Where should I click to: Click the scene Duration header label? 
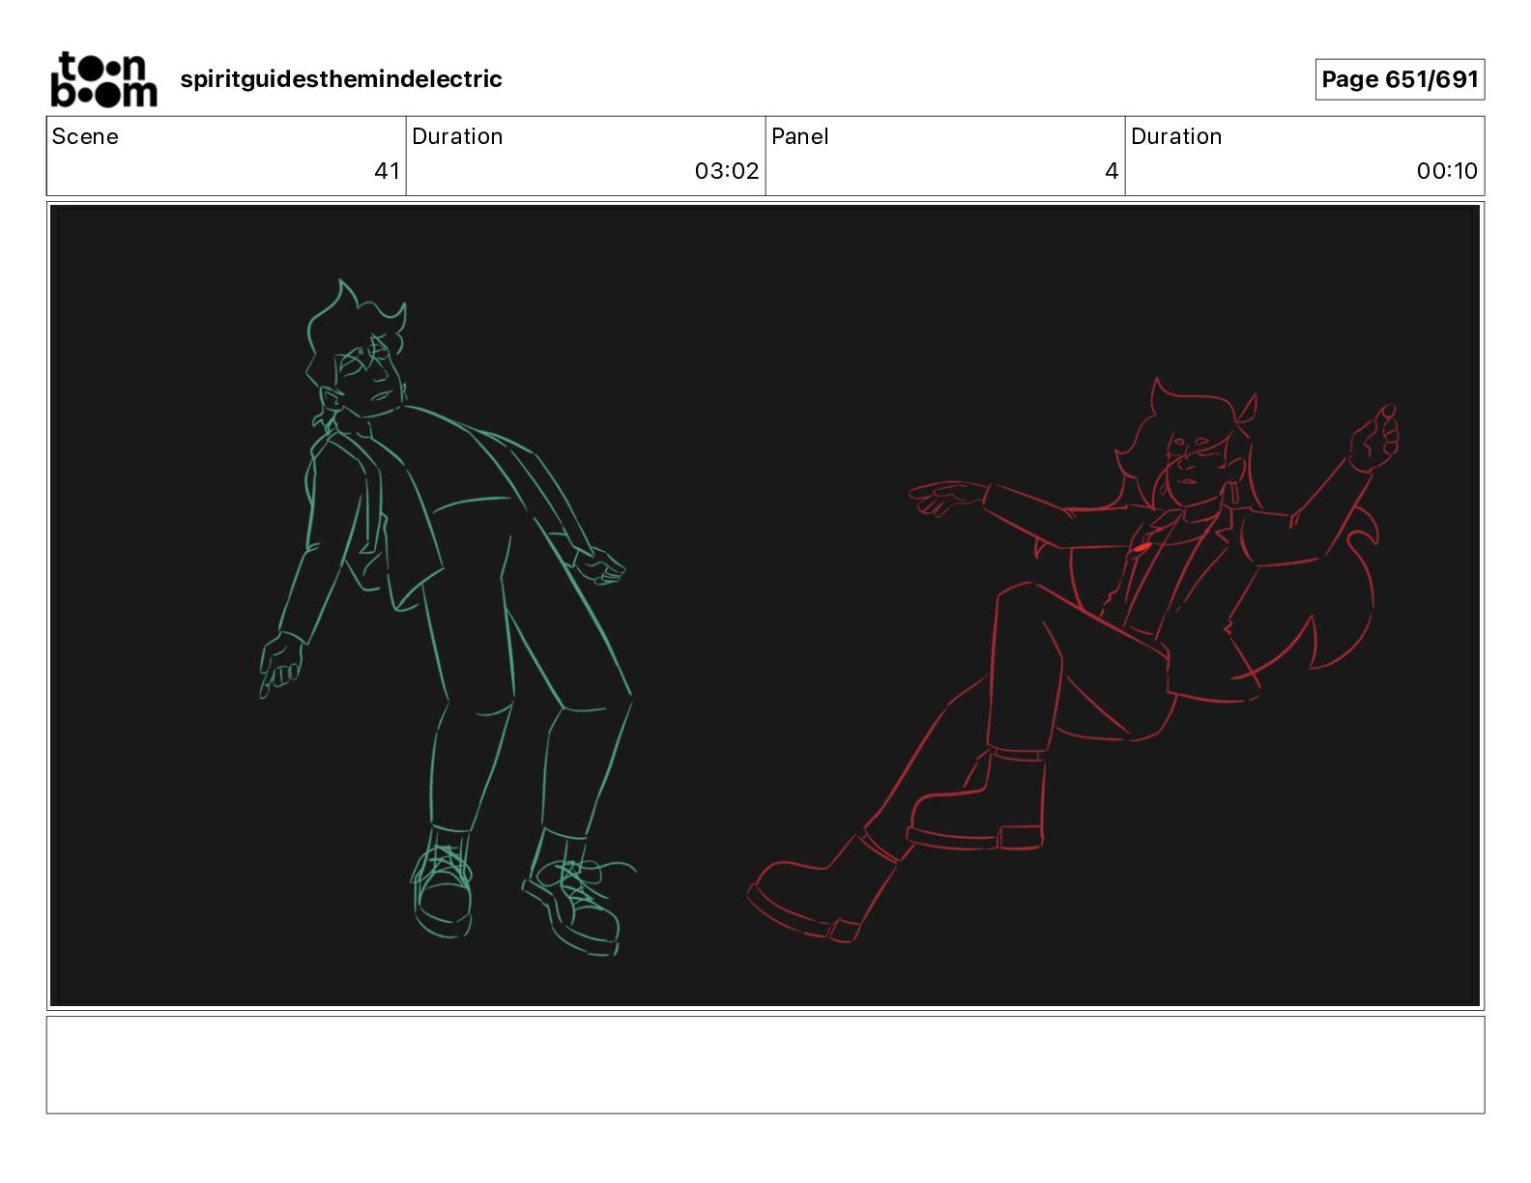pyautogui.click(x=457, y=136)
